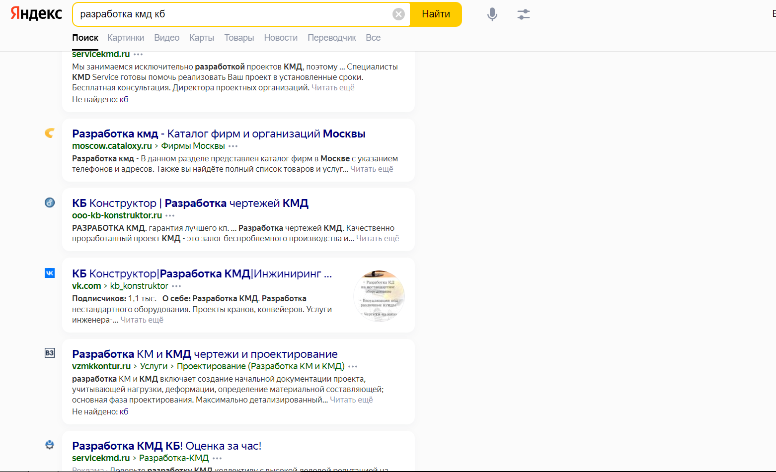
Task: Open 'Разработка КМД КБ! Оценка за час!' result
Action: pyautogui.click(x=166, y=446)
